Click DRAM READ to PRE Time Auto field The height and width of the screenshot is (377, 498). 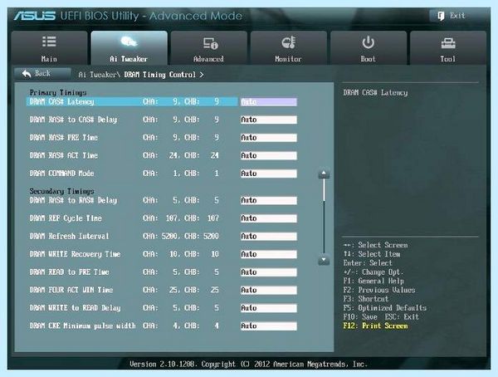point(269,272)
